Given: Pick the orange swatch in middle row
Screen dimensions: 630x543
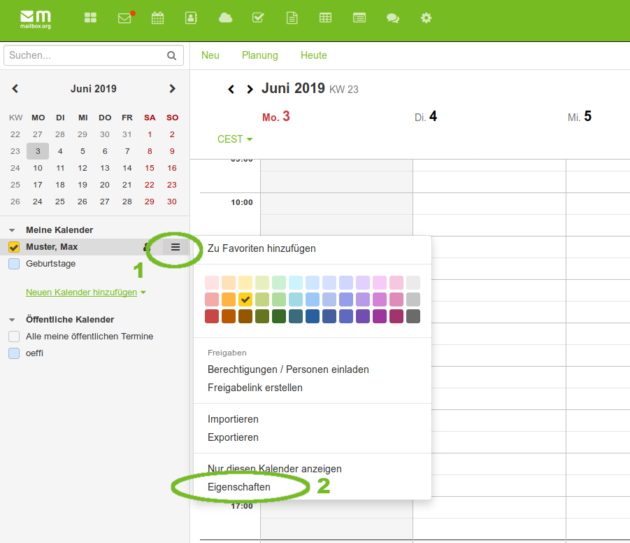Looking at the screenshot, I should click(x=229, y=299).
